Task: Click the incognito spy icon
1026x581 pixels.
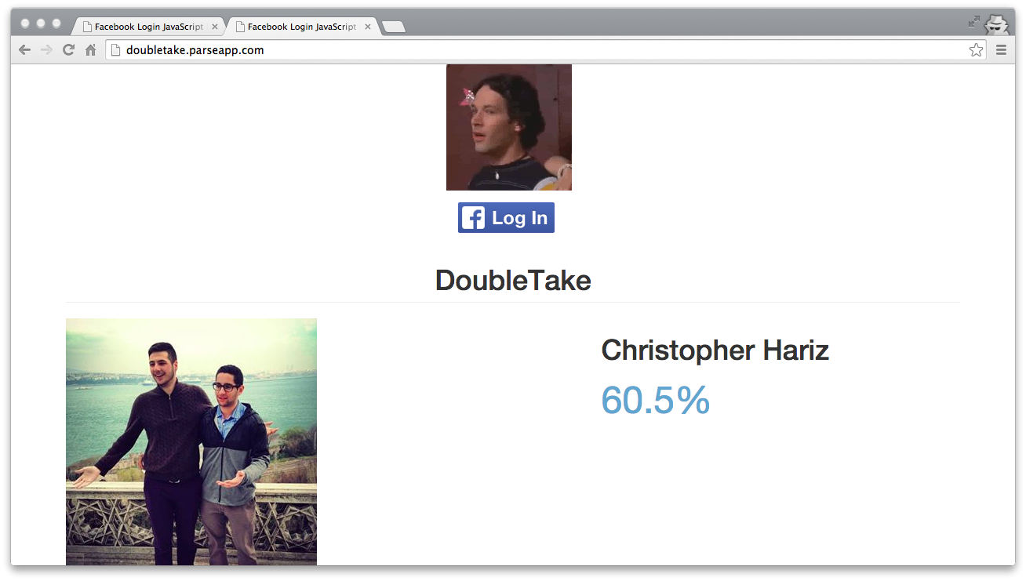Action: [996, 24]
